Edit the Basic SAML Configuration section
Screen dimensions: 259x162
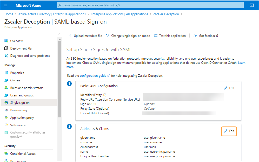pyautogui.click(x=229, y=88)
